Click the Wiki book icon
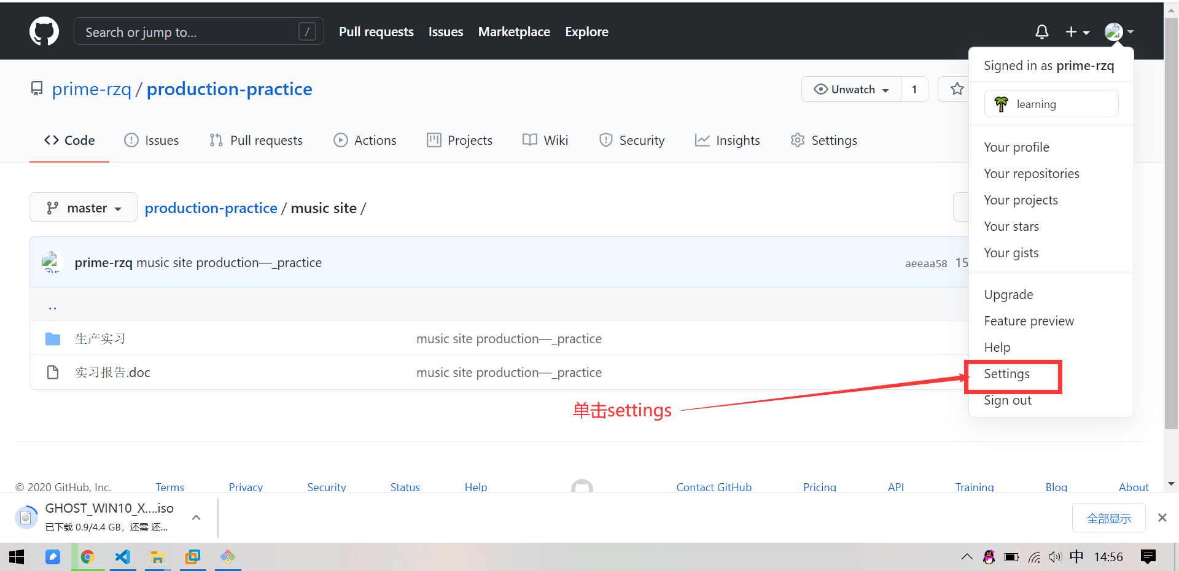This screenshot has height=571, width=1179. point(529,140)
